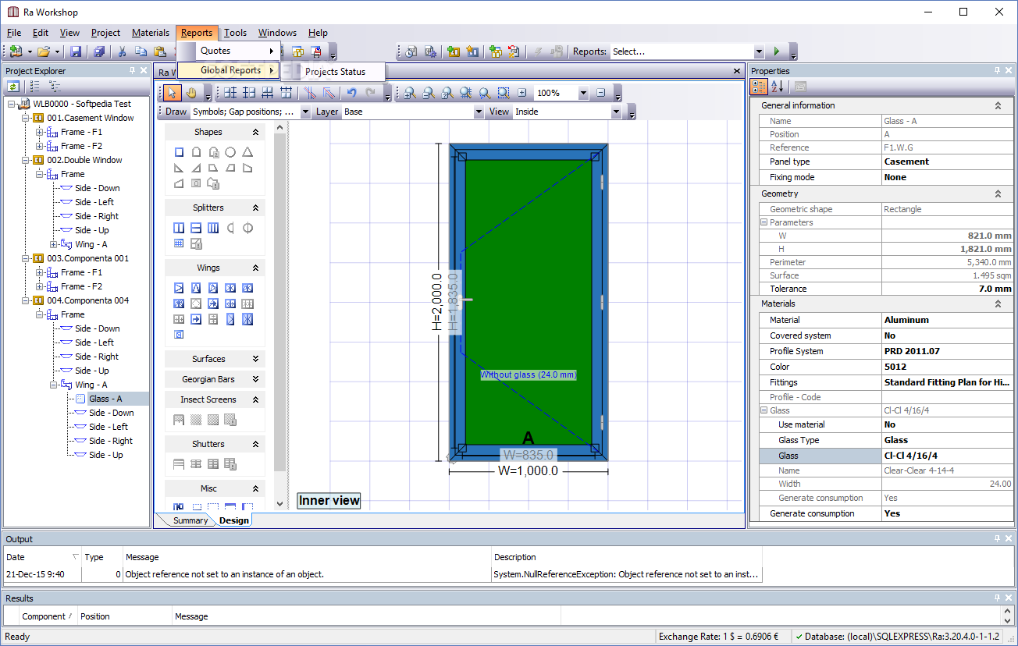This screenshot has width=1018, height=646.
Task: Select Frame - F2 under 003.Componenta 001
Action: click(81, 286)
